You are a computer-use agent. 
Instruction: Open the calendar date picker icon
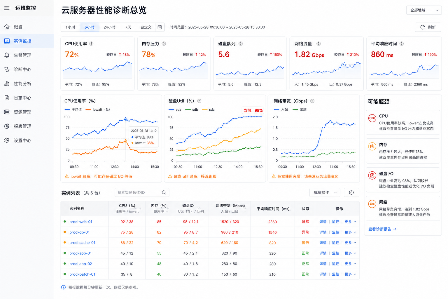coord(160,27)
